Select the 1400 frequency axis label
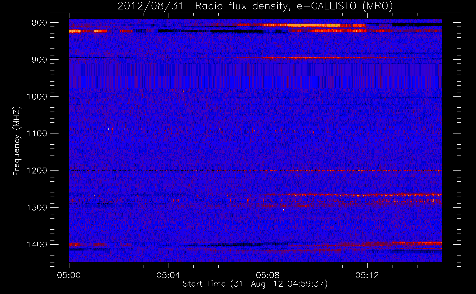The width and height of the screenshot is (476, 294). (x=37, y=245)
